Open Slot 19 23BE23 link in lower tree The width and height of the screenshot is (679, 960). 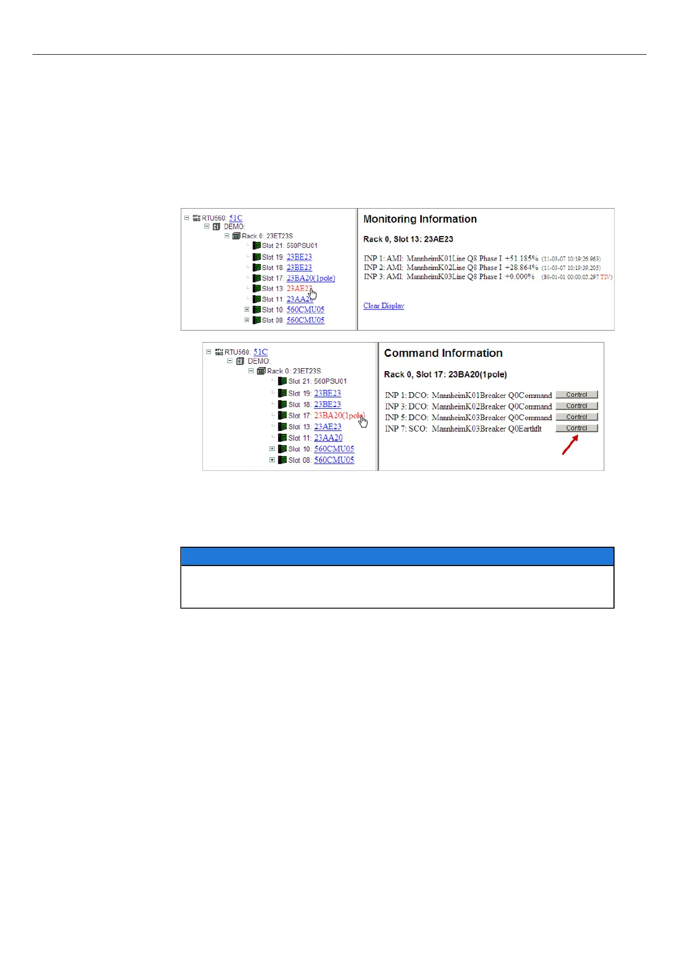(328, 393)
